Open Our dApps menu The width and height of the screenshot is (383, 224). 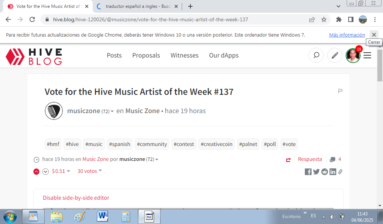pos(224,55)
